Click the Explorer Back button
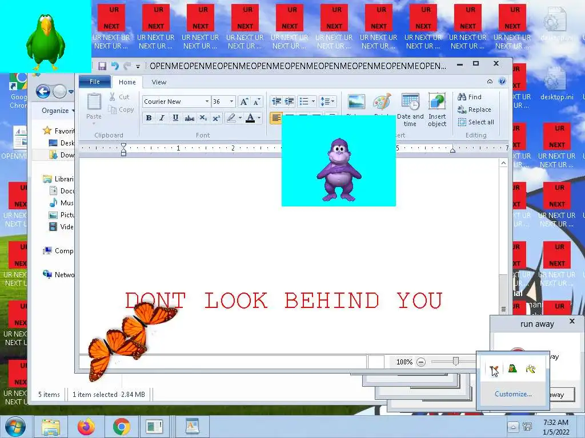The width and height of the screenshot is (585, 438). (x=43, y=91)
